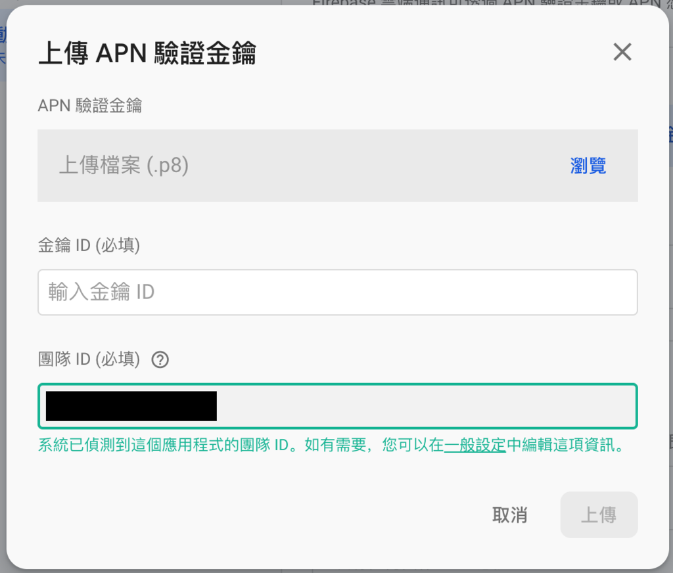Click the 金鑰 ID (必填) label

[x=89, y=246]
